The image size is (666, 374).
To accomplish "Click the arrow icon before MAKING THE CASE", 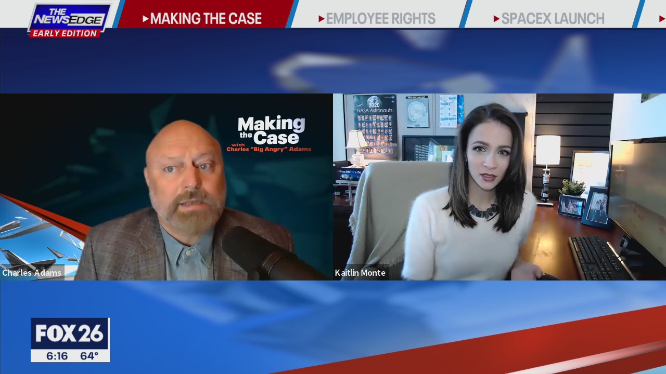I will 145,19.
